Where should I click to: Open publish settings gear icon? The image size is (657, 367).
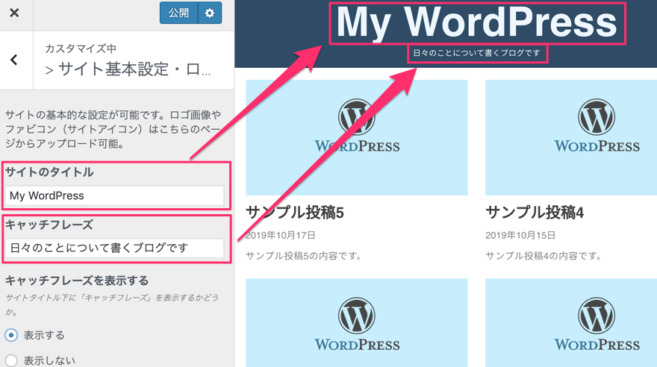coord(210,13)
